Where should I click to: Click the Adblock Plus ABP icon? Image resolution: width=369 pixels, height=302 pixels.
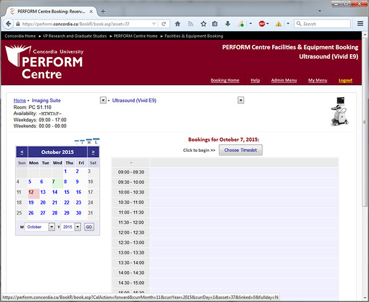[x=262, y=24]
